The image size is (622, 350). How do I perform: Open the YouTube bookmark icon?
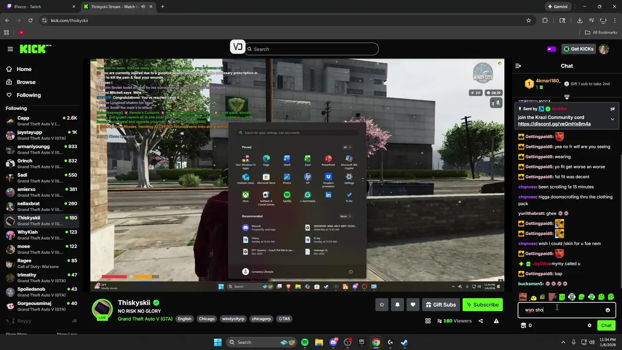(x=21, y=33)
